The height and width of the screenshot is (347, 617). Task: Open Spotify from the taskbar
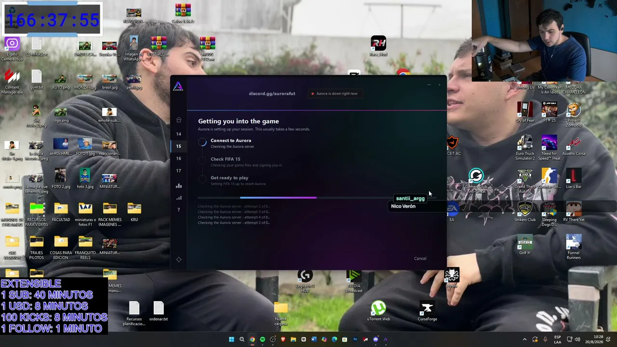262,339
